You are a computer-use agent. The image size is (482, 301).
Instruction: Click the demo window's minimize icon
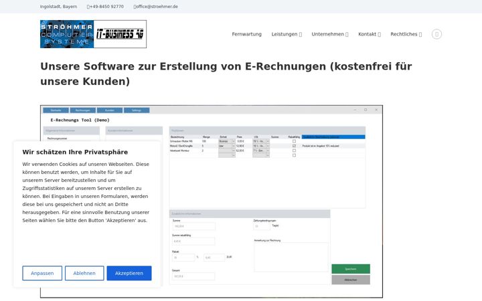click(355, 110)
